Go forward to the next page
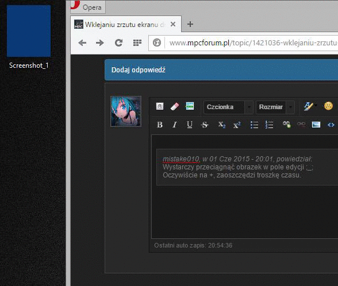 pos(100,43)
